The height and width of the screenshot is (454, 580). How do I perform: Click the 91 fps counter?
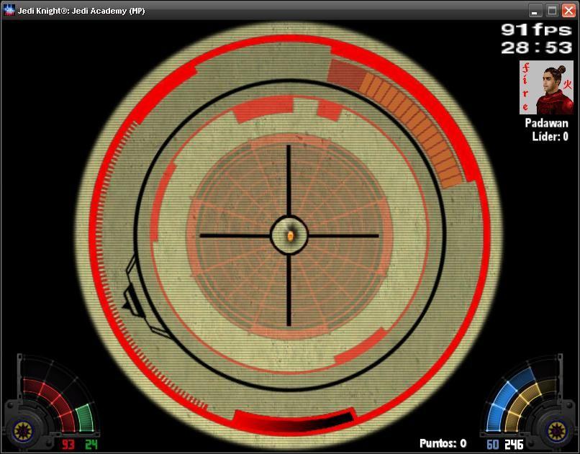(x=535, y=29)
